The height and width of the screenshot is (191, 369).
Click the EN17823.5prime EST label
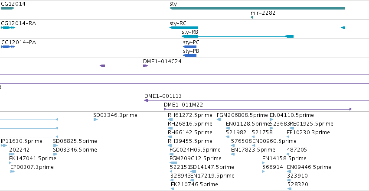tap(253, 150)
